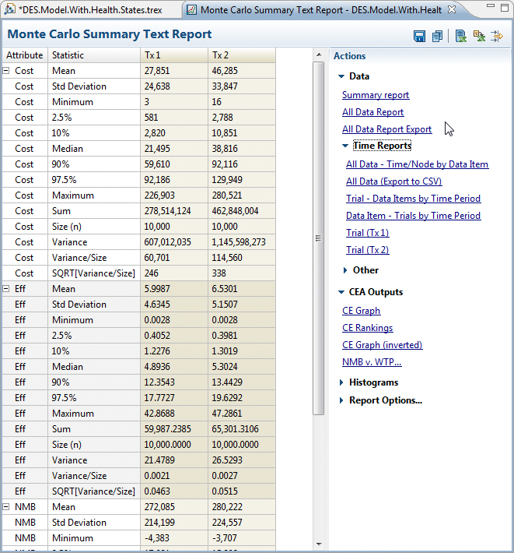This screenshot has height=553, width=514.
Task: Select the Actions panel heading
Action: pyautogui.click(x=350, y=56)
